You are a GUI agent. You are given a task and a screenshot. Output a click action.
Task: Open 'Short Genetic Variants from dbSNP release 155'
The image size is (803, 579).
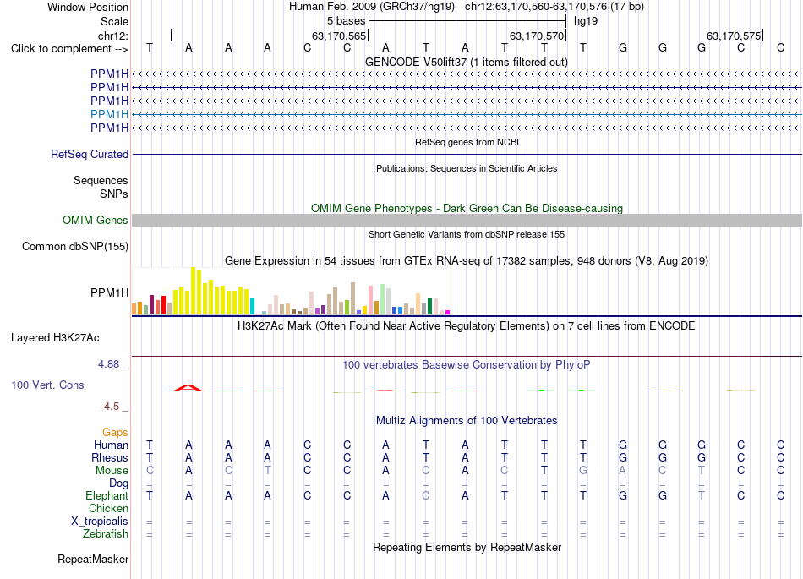point(467,234)
